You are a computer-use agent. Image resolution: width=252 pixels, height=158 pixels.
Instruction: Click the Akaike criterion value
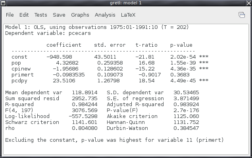tap(186, 116)
